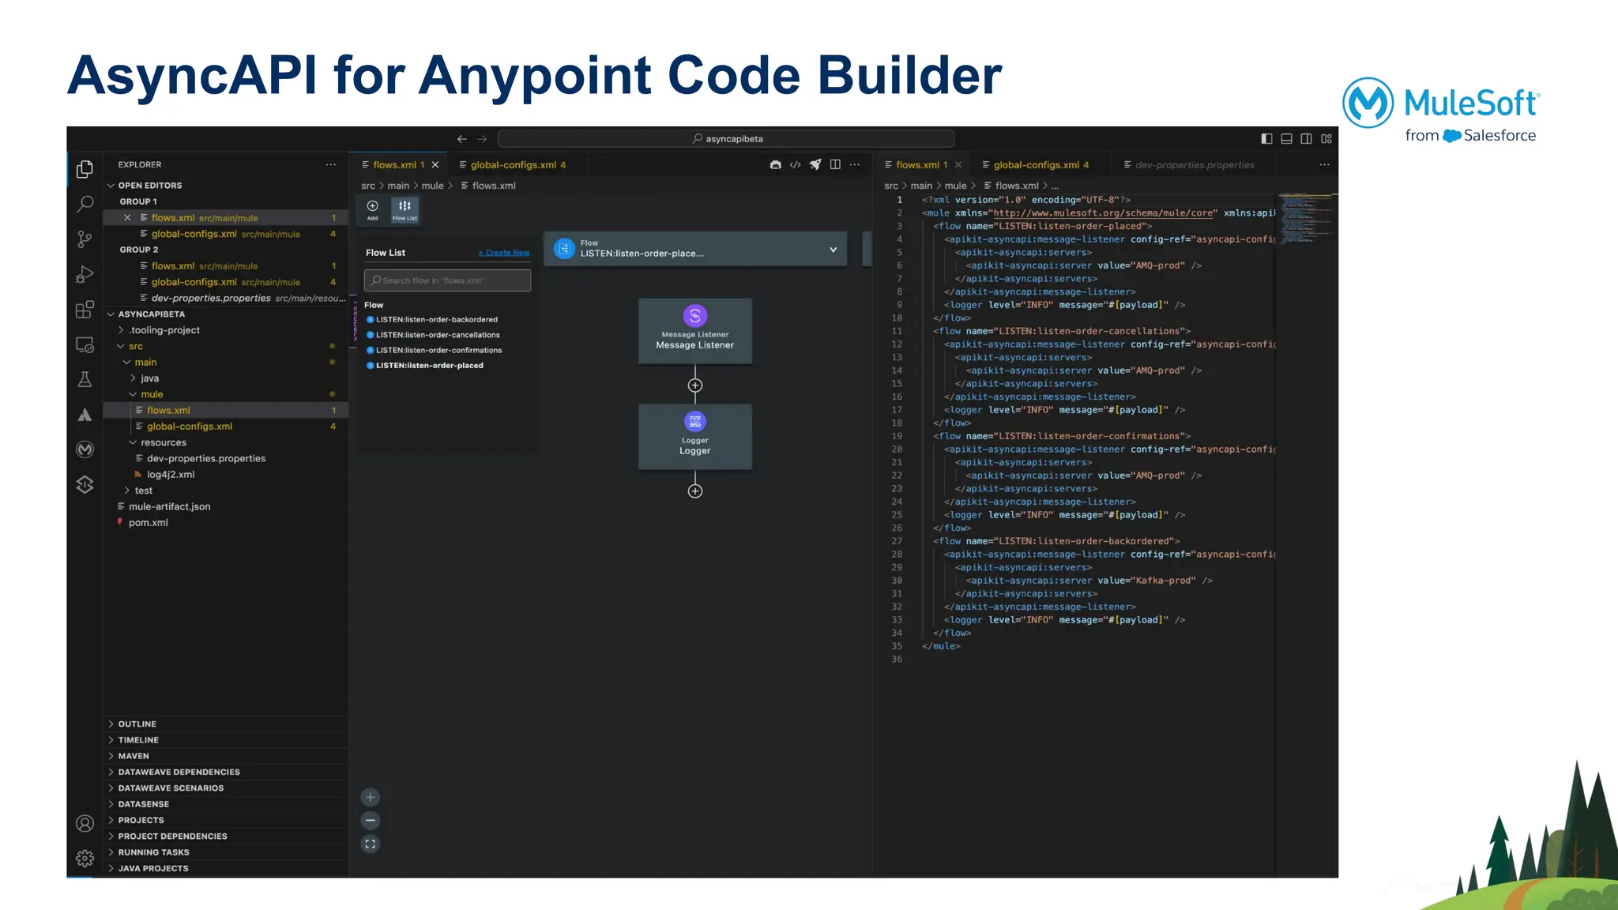Viewport: 1618px width, 910px height.
Task: Open right editor group more actions menu
Action: (1324, 165)
